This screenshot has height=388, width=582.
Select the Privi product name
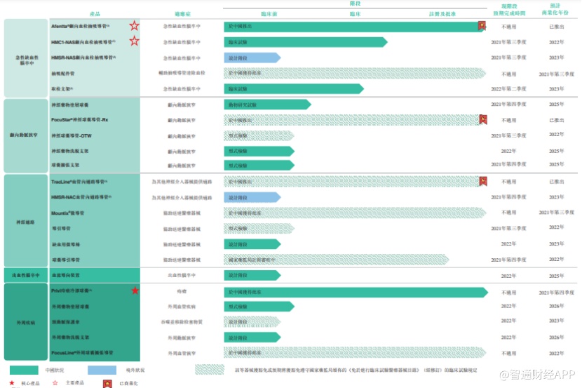(x=72, y=290)
